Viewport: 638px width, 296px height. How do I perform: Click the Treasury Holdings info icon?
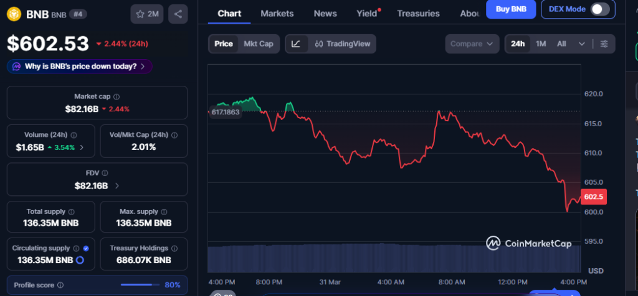[176, 248]
